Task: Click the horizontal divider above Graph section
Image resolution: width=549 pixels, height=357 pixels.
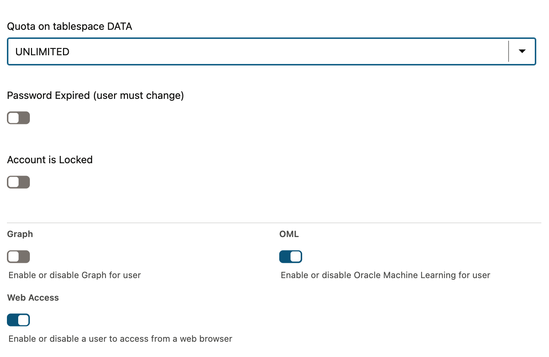Action: [x=273, y=222]
